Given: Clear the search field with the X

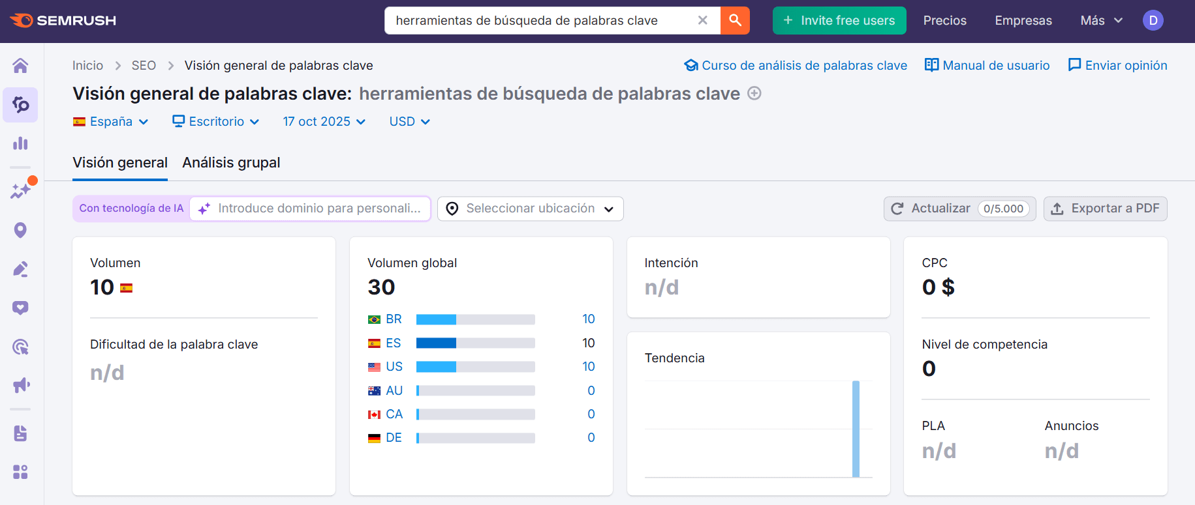Looking at the screenshot, I should click(x=702, y=20).
